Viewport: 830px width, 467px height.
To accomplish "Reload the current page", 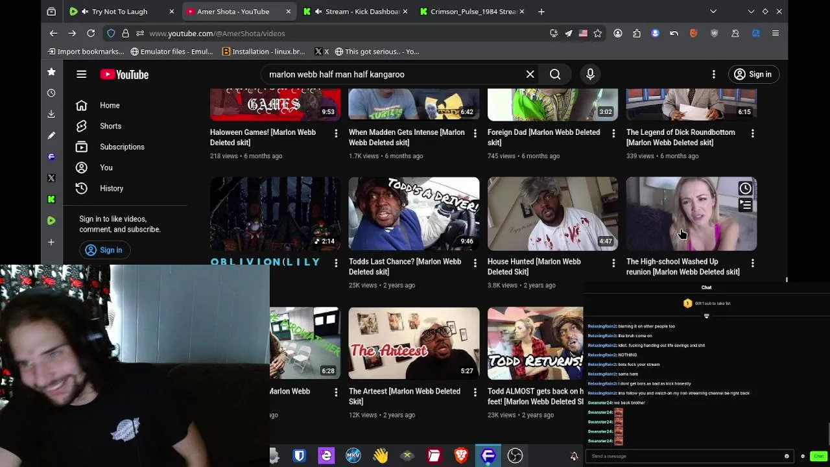I will (x=91, y=33).
